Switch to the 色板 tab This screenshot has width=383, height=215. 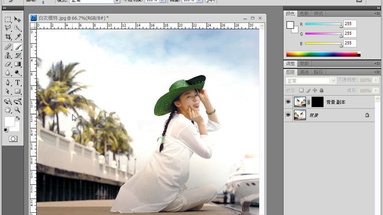pyautogui.click(x=304, y=14)
